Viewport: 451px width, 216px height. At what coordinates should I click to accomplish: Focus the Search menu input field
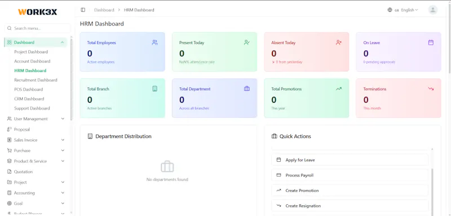click(37, 28)
